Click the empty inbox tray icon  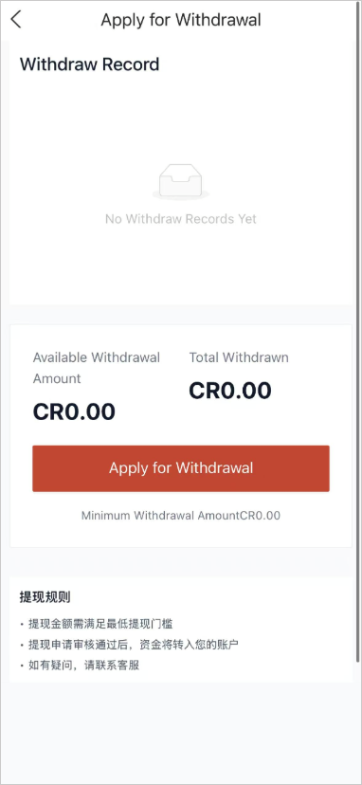click(x=181, y=182)
